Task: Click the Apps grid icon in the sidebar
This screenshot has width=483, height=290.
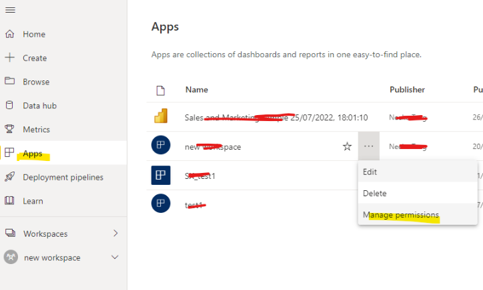Action: [9, 152]
